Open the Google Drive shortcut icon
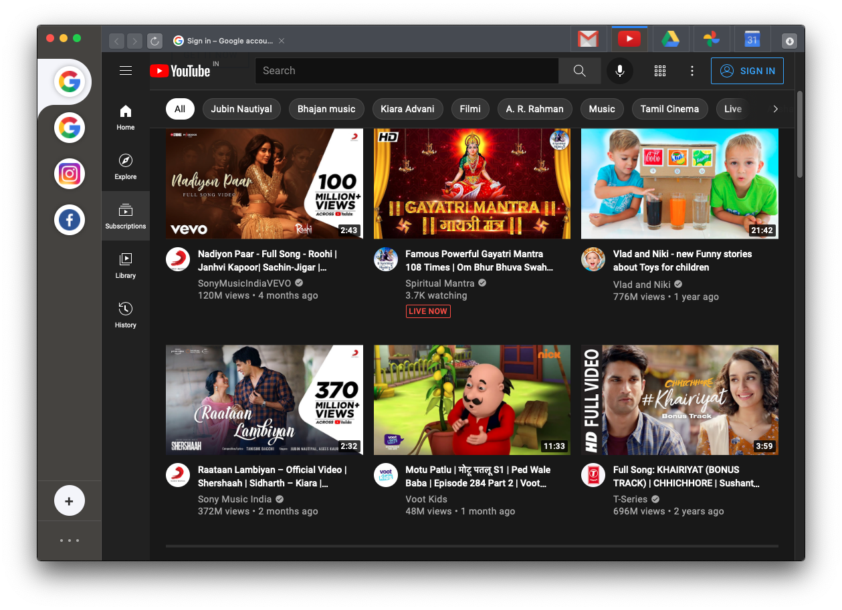The height and width of the screenshot is (610, 842). coord(670,39)
